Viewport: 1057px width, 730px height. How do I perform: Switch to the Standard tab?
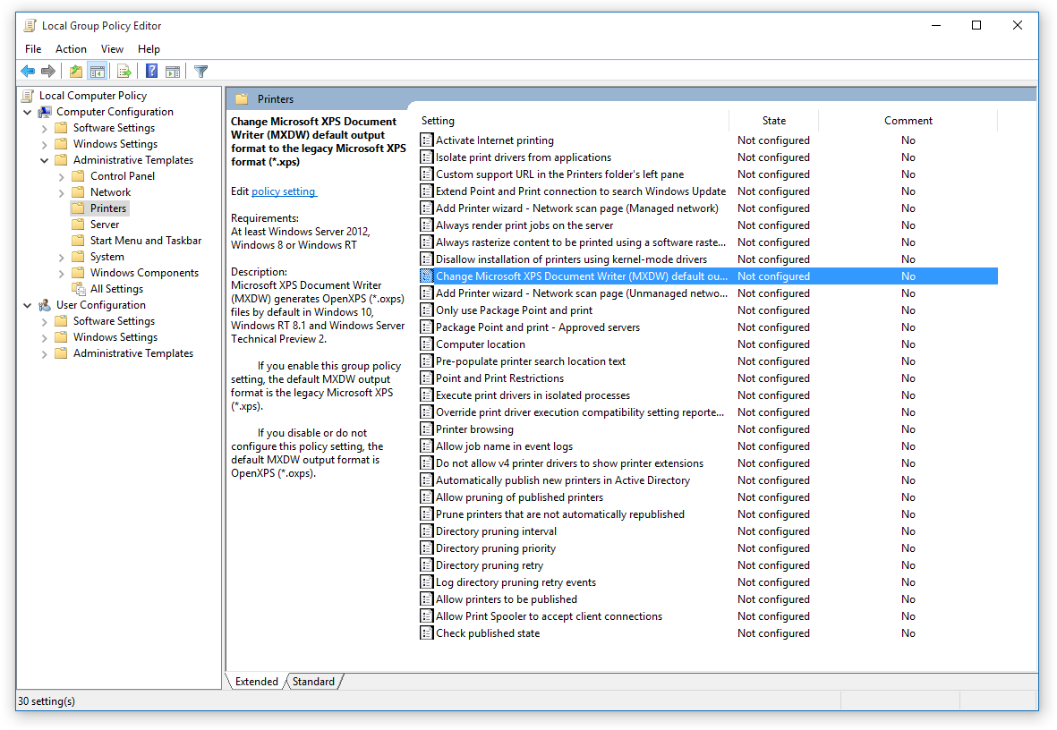tap(313, 681)
